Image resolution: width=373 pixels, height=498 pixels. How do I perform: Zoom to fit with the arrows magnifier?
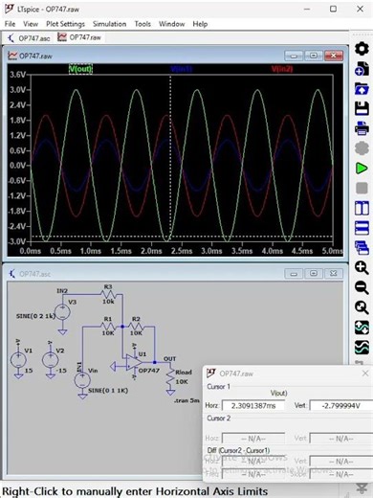[362, 307]
